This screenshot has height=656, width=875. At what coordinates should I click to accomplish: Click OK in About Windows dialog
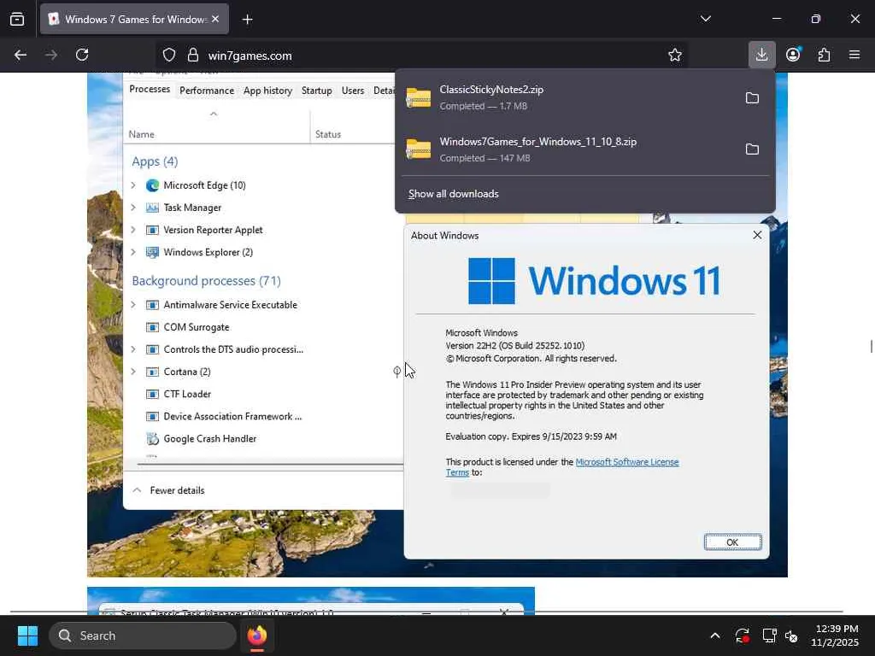pos(732,542)
